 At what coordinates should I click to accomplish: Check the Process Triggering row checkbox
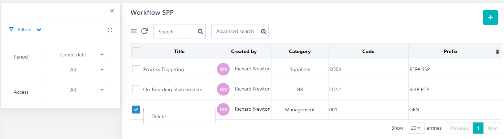[136, 69]
